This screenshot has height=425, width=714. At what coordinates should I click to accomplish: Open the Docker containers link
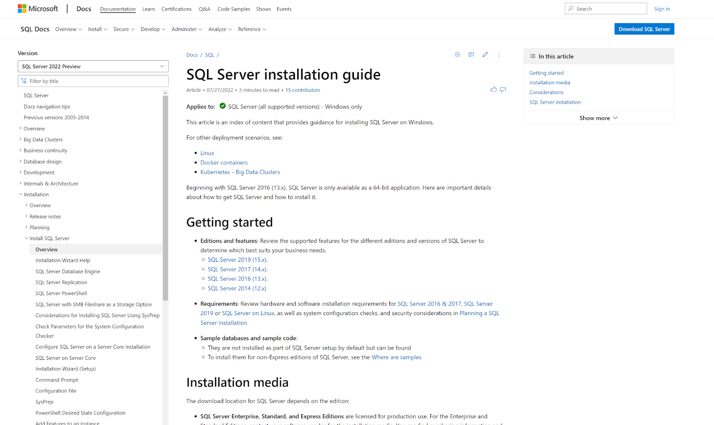click(x=224, y=162)
